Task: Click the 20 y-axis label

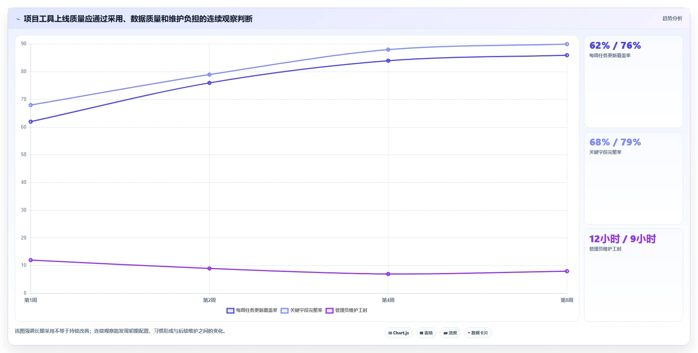Action: [x=24, y=238]
